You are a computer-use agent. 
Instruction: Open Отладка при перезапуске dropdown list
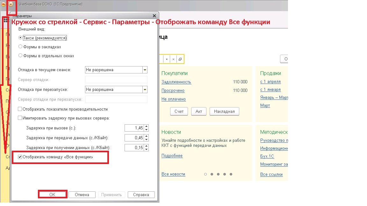tap(145, 90)
